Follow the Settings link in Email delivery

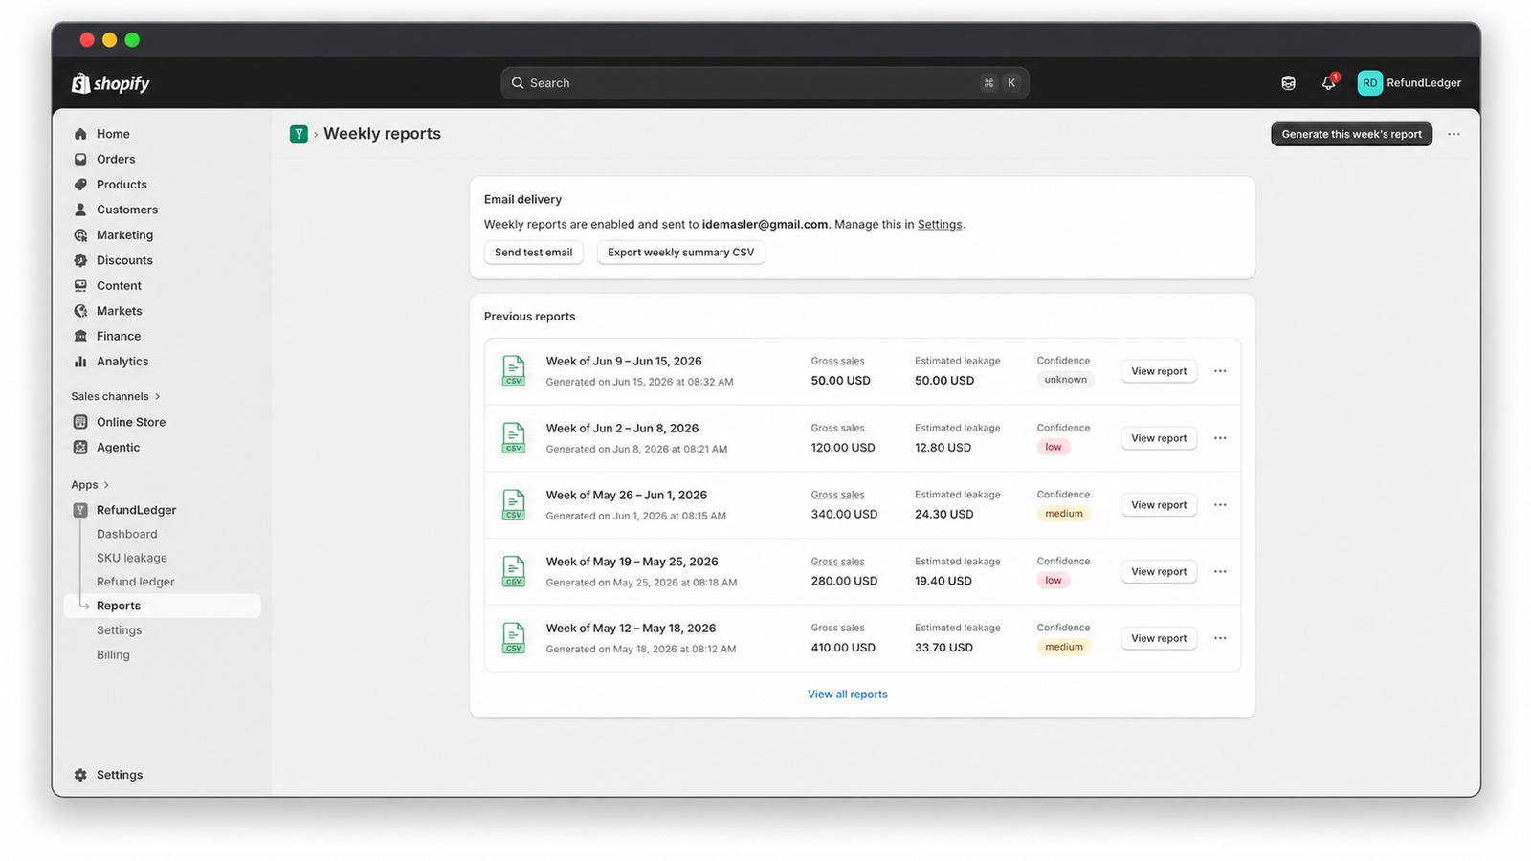pyautogui.click(x=940, y=225)
